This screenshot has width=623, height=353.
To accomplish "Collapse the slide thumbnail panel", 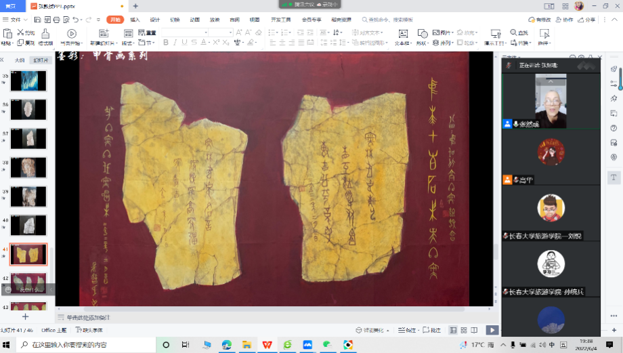I will tap(3, 60).
